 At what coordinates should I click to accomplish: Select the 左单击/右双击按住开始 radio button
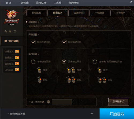tap(95, 62)
